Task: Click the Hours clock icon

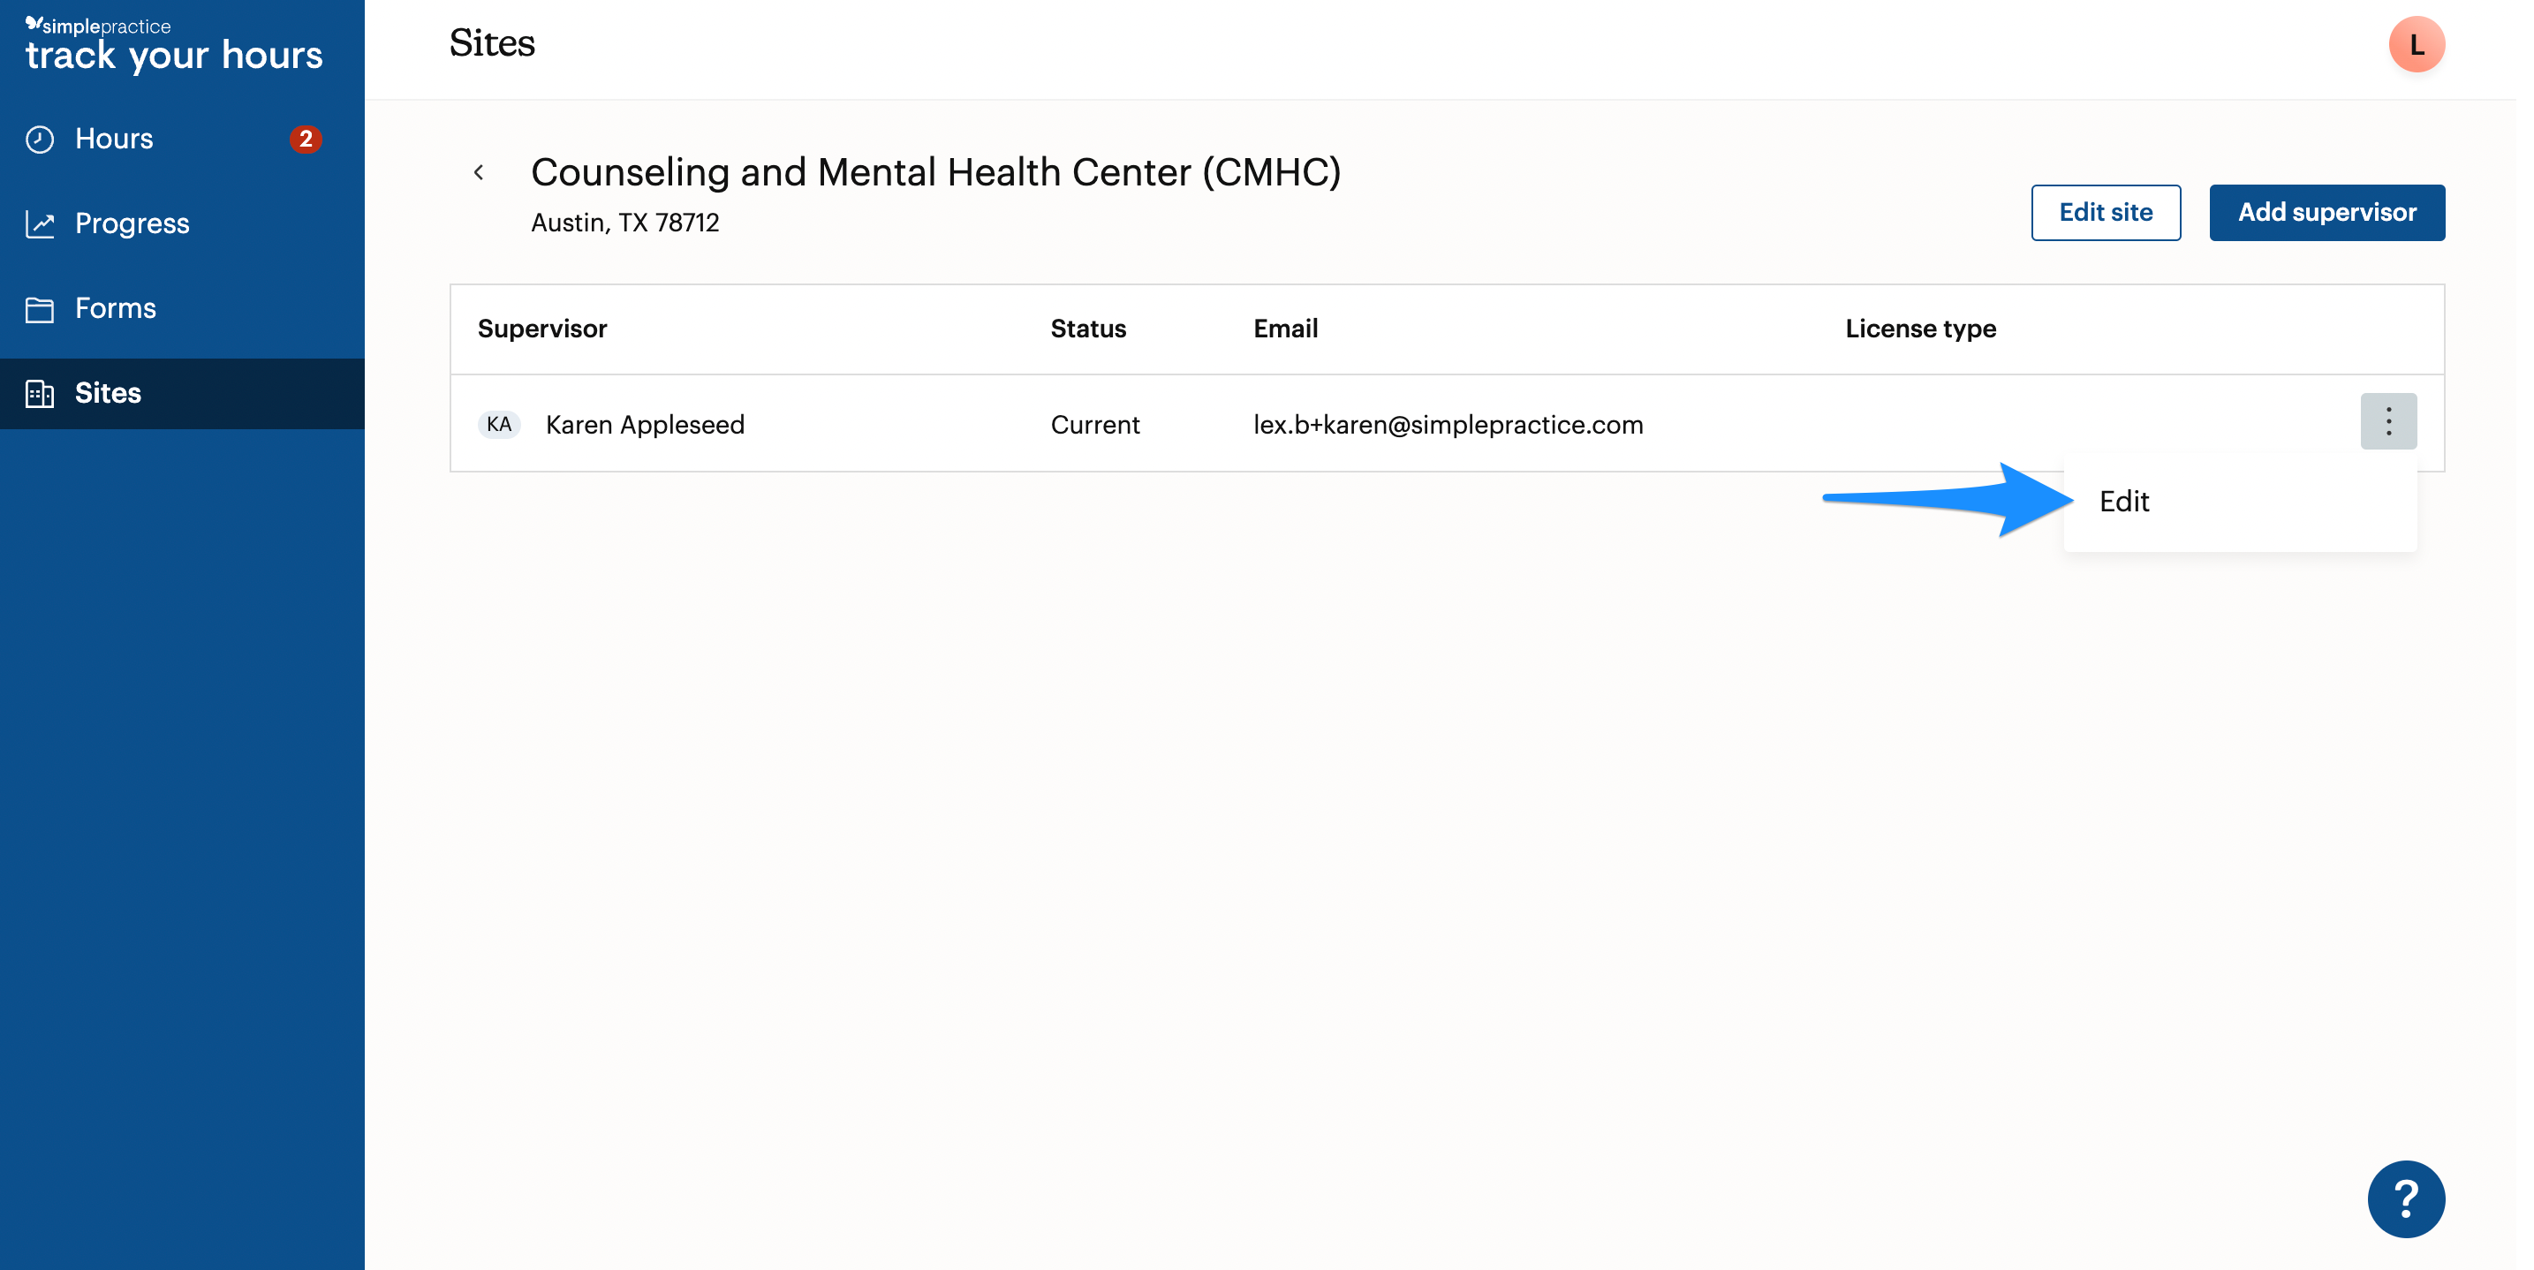Action: pyautogui.click(x=40, y=139)
